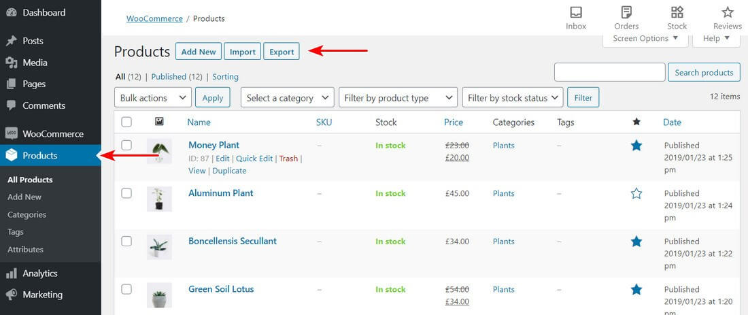Open Analytics in the sidebar menu
Screen dimensions: 748x315
(x=40, y=273)
